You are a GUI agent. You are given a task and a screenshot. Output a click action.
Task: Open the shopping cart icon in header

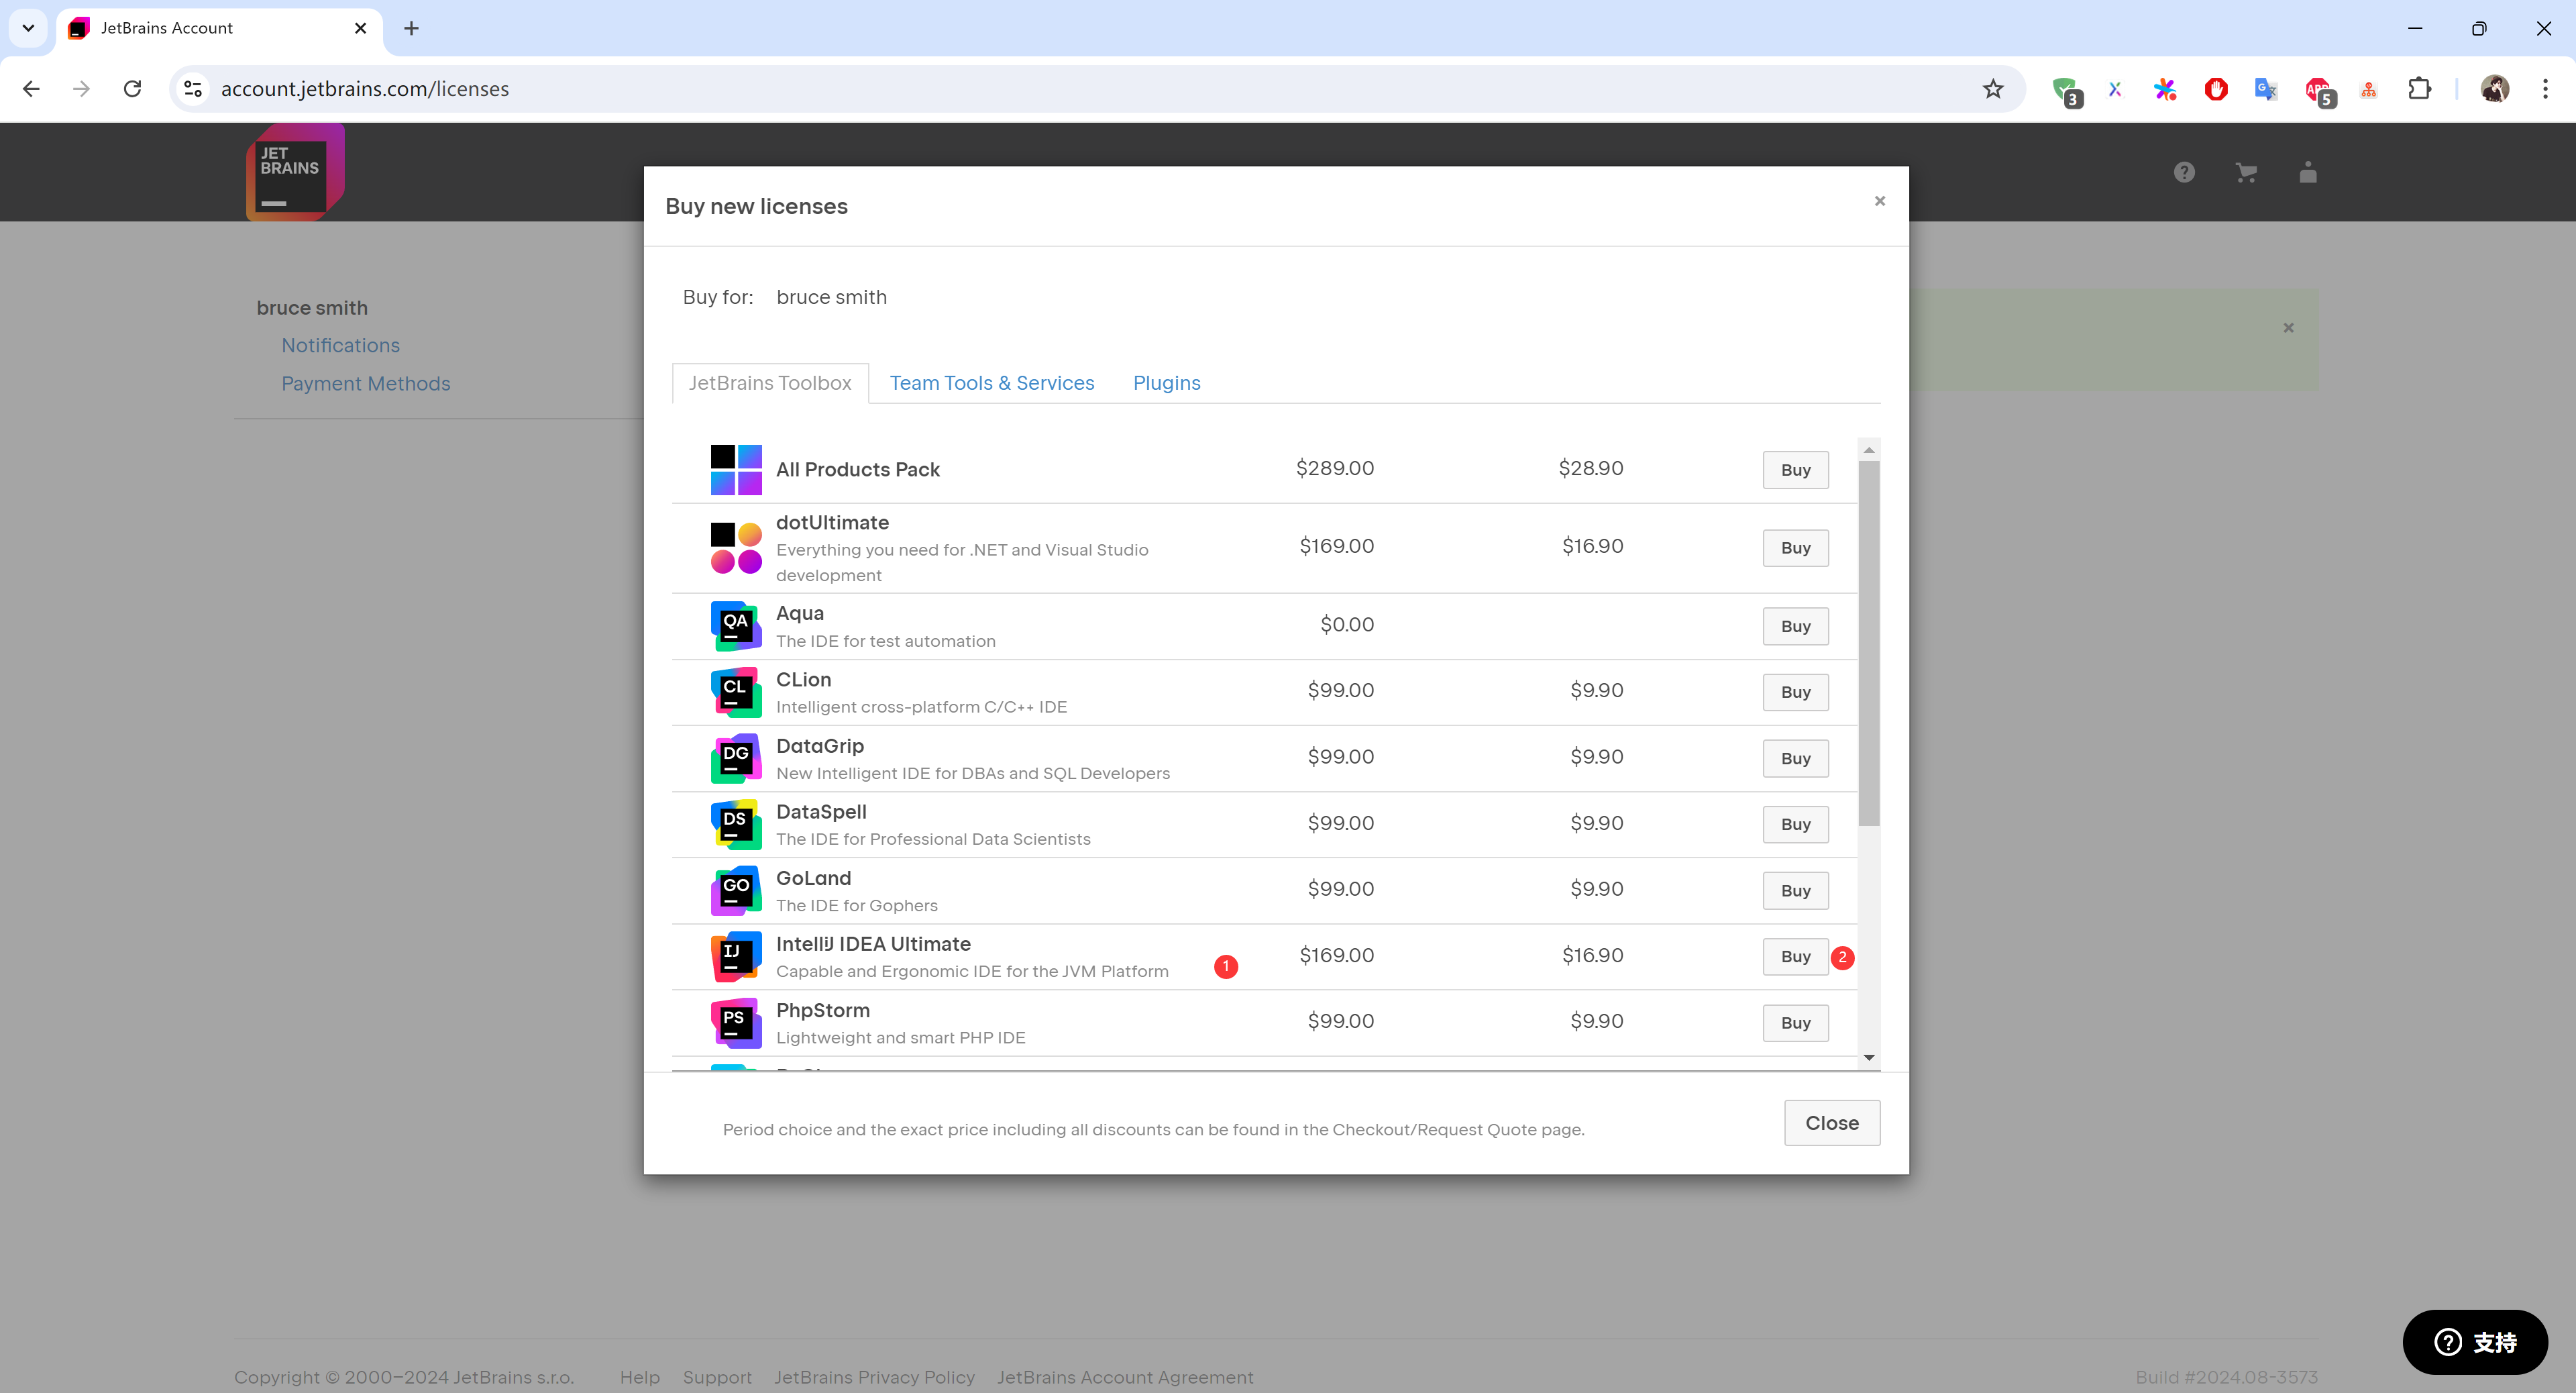pos(2246,173)
